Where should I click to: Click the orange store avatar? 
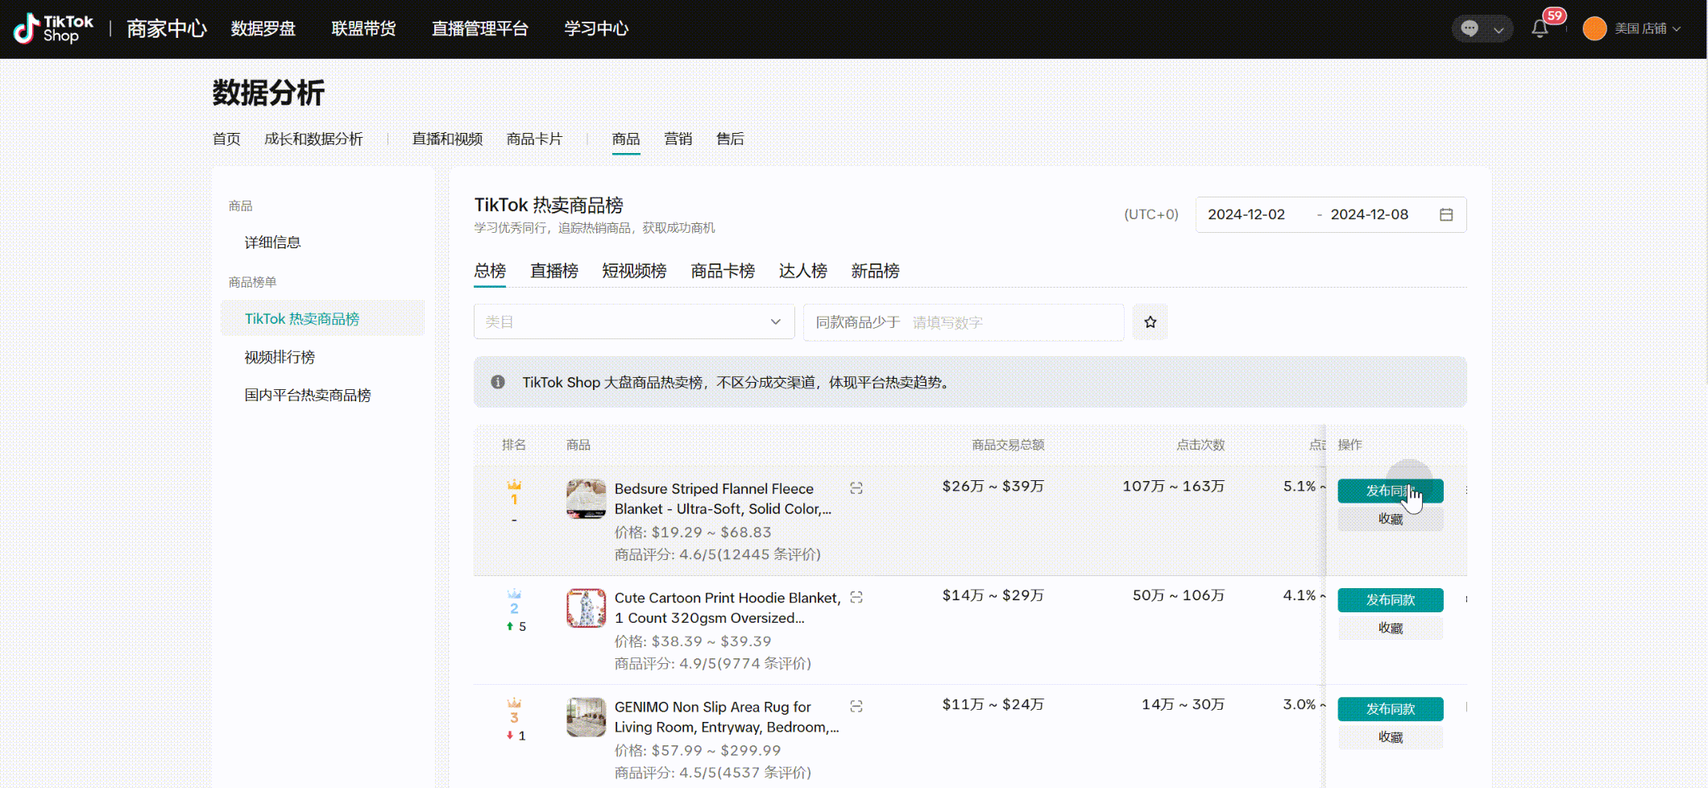point(1594,29)
